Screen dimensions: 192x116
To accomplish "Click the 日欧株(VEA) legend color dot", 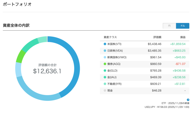I will (x=105, y=51).
